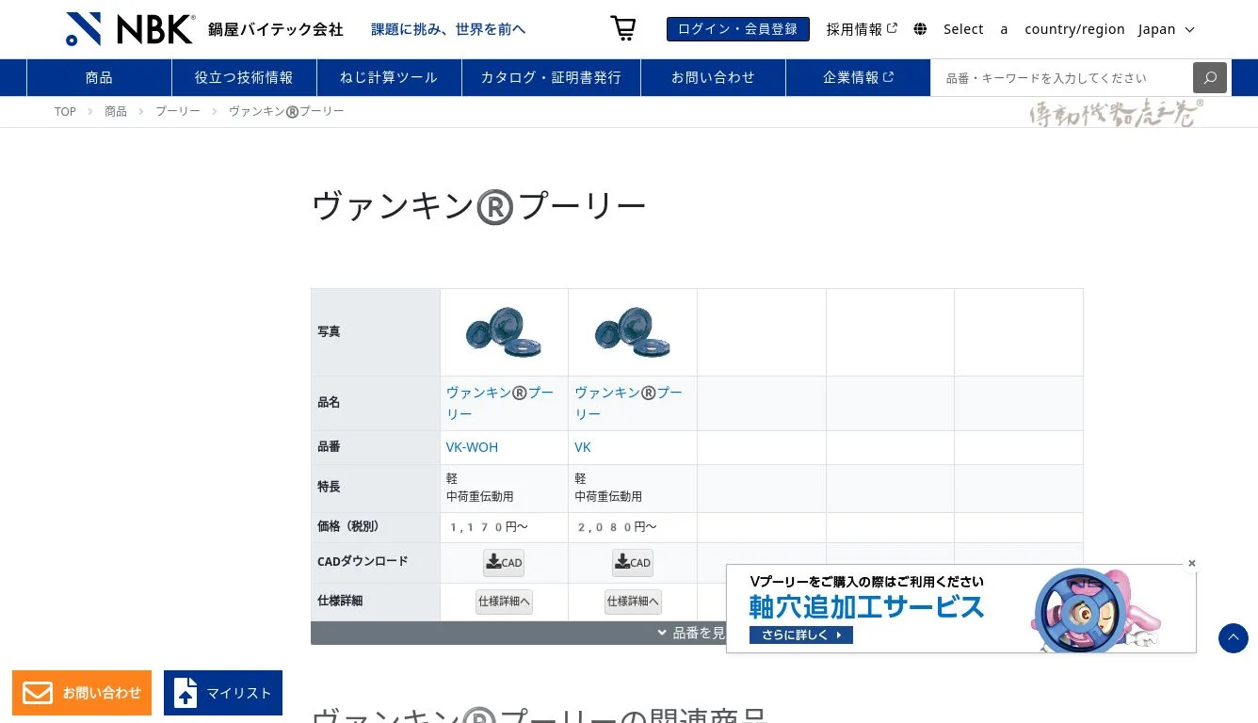Open 仕様詳細へ for the VK column
This screenshot has height=723, width=1258.
tap(633, 602)
